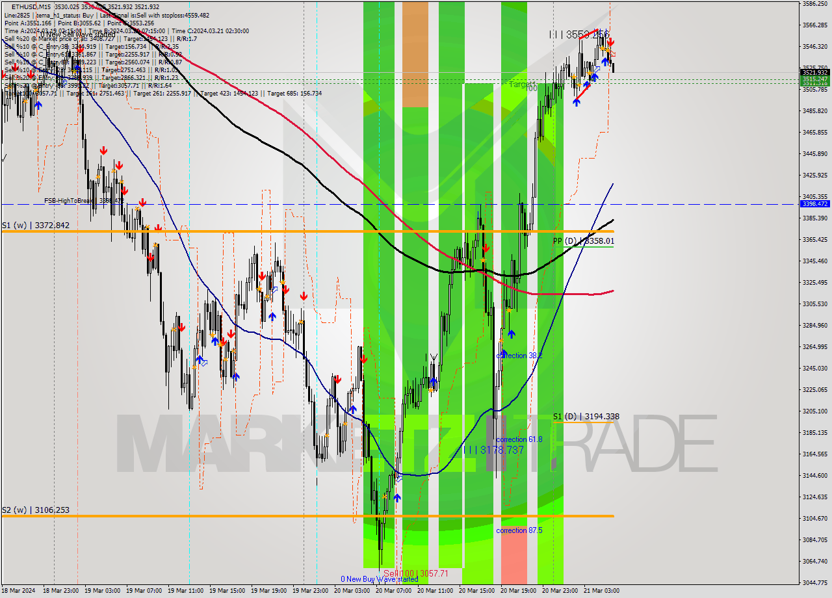Click the 'correction 87.5' Fibonacci label
832x598 pixels.
click(519, 530)
